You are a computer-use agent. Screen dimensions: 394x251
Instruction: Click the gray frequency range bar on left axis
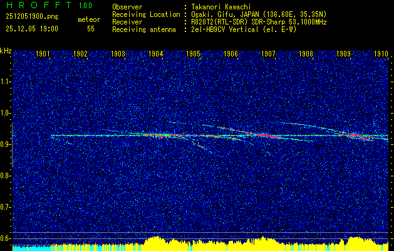click(12, 144)
